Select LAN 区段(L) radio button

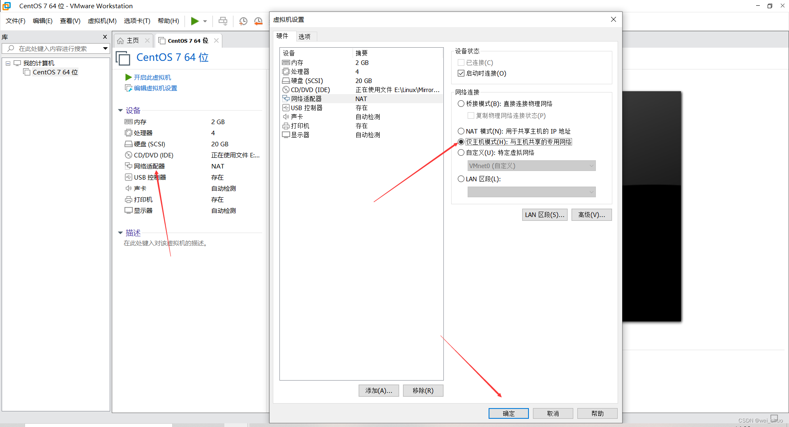pos(461,179)
